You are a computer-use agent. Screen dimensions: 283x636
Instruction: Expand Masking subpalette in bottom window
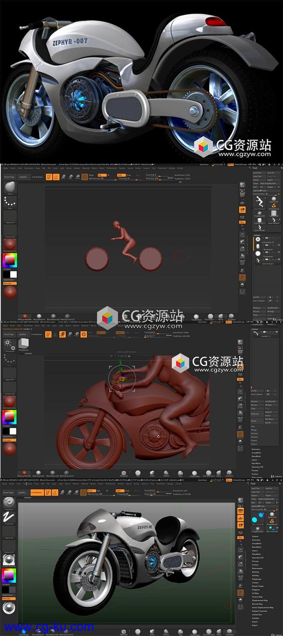pos(256,572)
